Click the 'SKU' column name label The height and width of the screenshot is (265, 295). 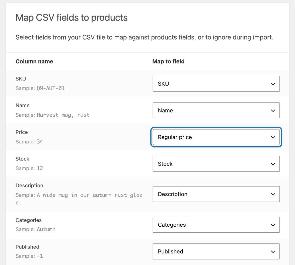click(x=21, y=79)
